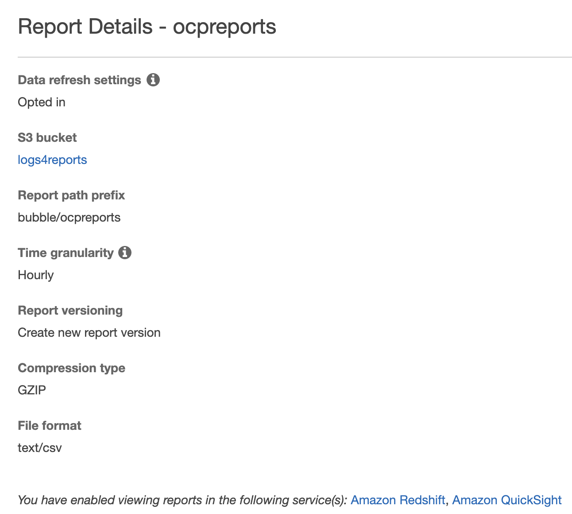572x514 pixels.
Task: Click the Data refresh settings info icon
Action: click(153, 80)
